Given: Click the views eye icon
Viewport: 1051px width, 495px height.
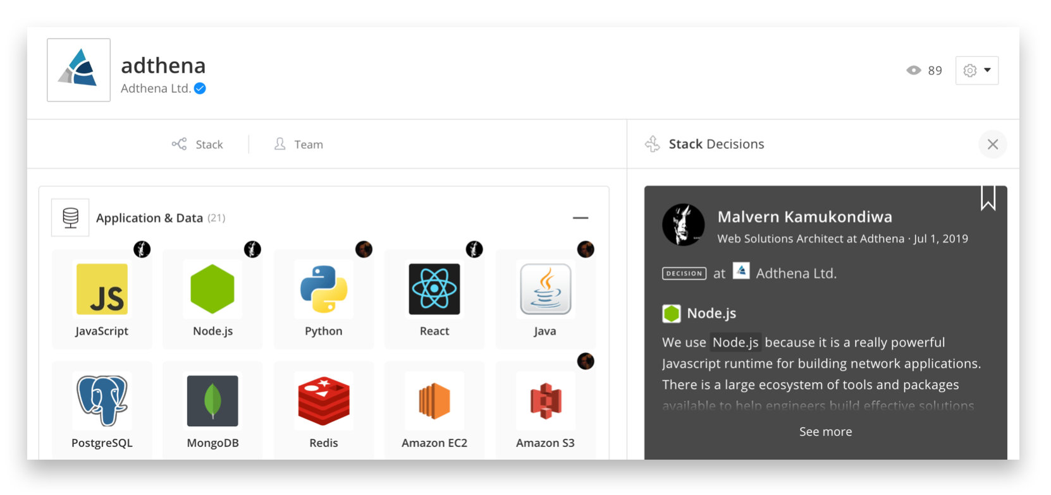Looking at the screenshot, I should 914,70.
